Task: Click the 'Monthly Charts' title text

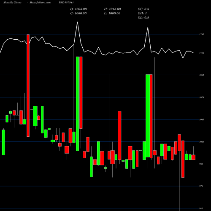Action: point(12,3)
